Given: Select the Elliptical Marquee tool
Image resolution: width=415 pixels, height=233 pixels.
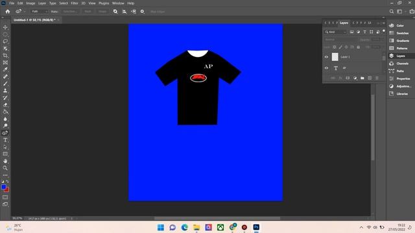Looking at the screenshot, I should coord(5,34).
